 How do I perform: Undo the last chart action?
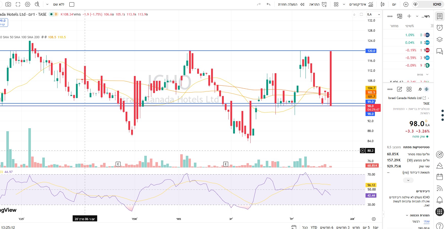(x=269, y=4)
